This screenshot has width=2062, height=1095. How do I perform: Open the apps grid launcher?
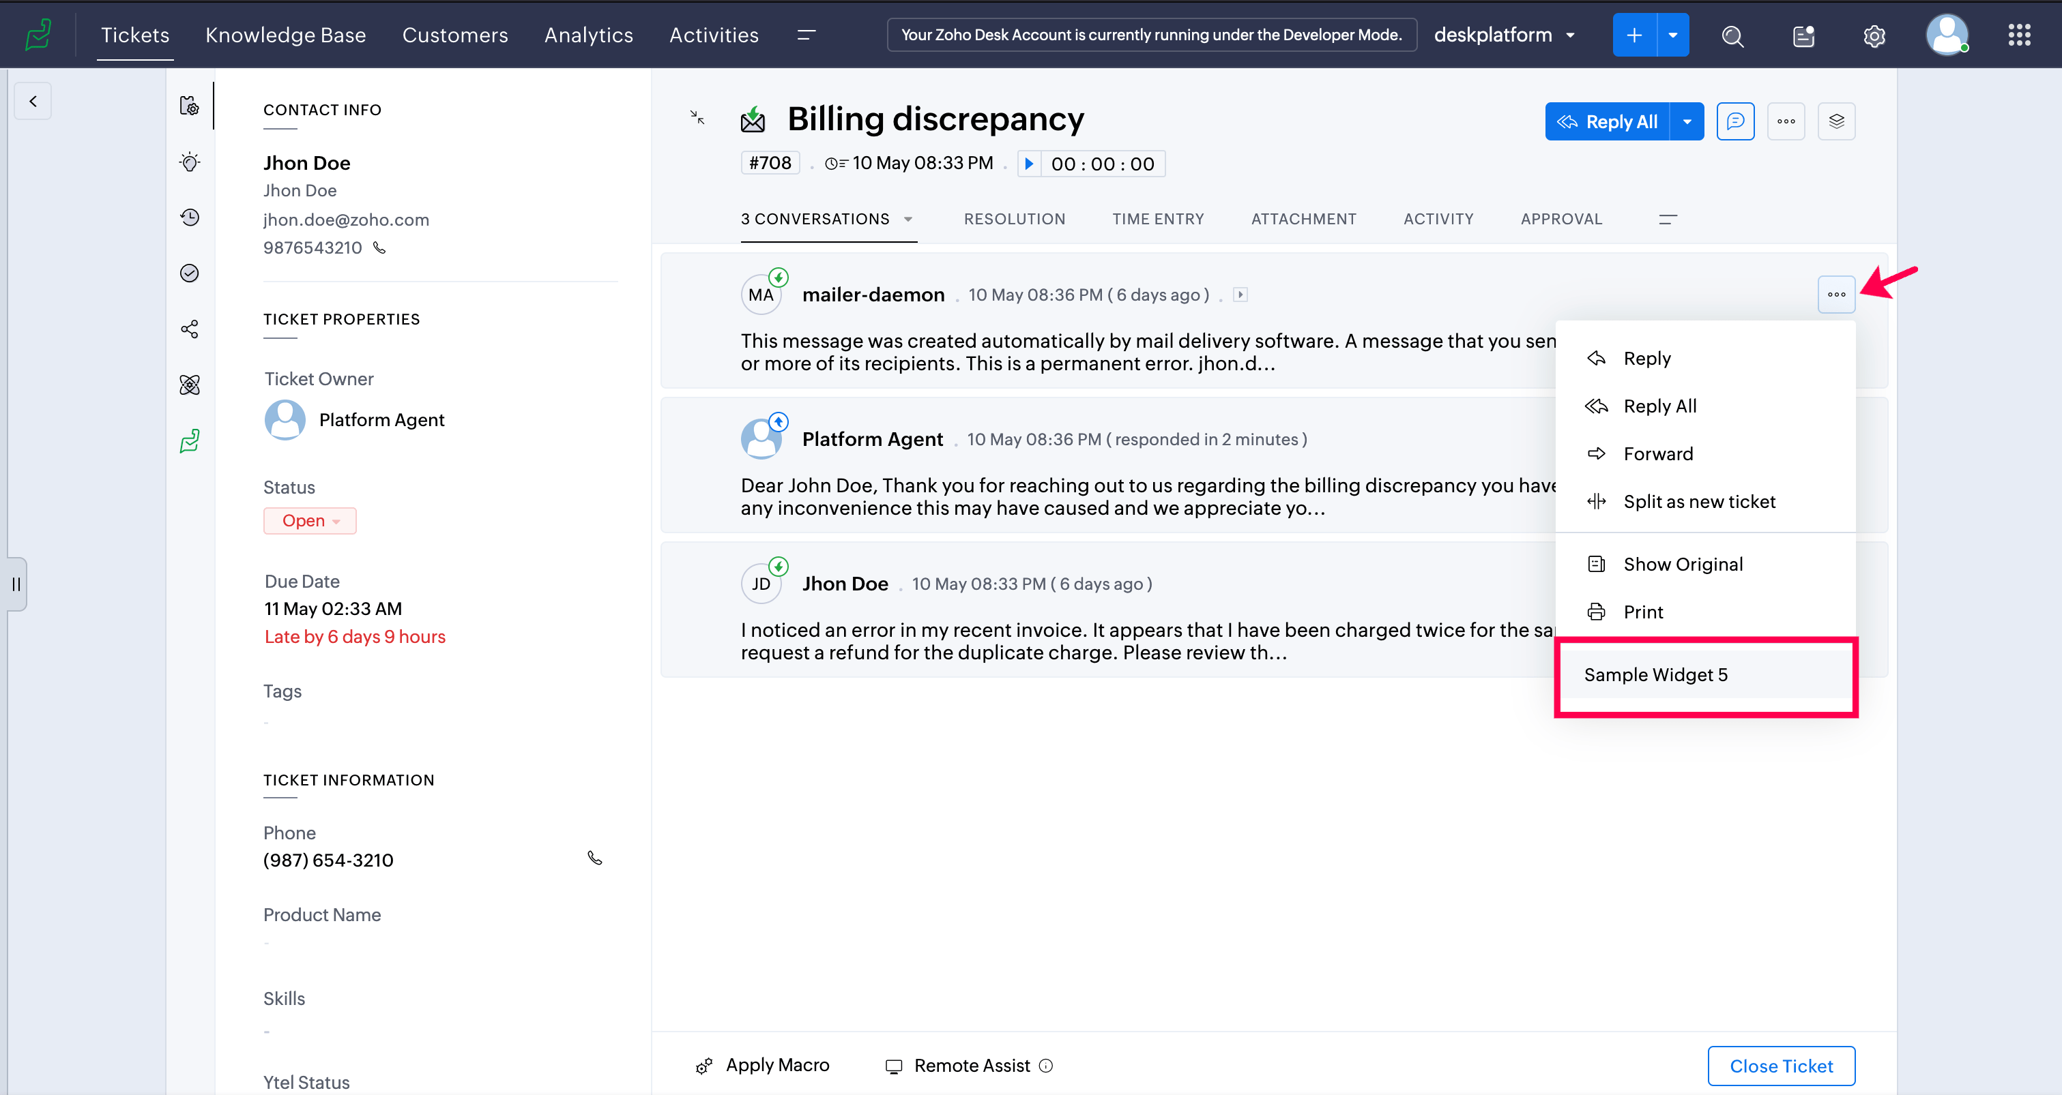pos(2019,34)
